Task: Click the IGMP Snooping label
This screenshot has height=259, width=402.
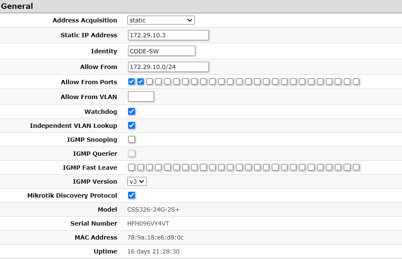Action: coord(92,140)
